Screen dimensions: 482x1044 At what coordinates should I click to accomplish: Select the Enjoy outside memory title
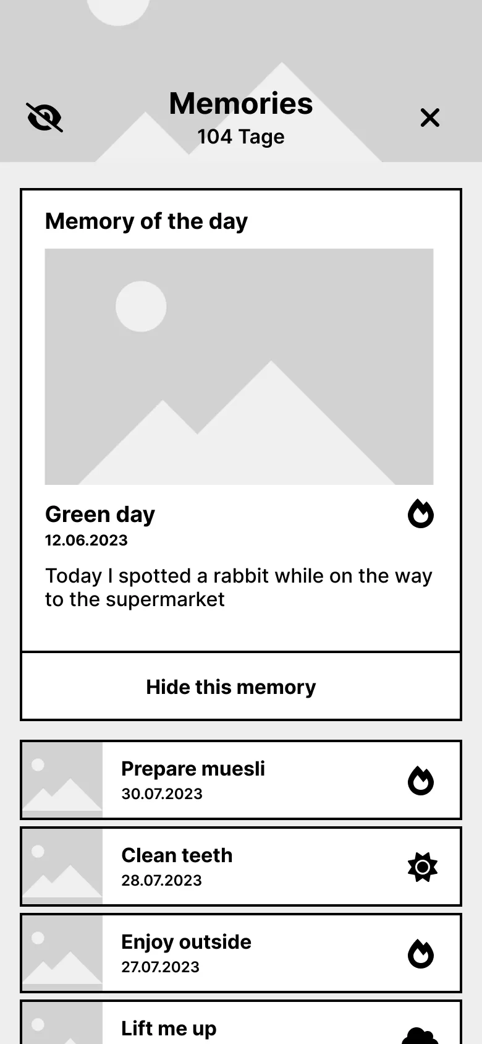[186, 942]
